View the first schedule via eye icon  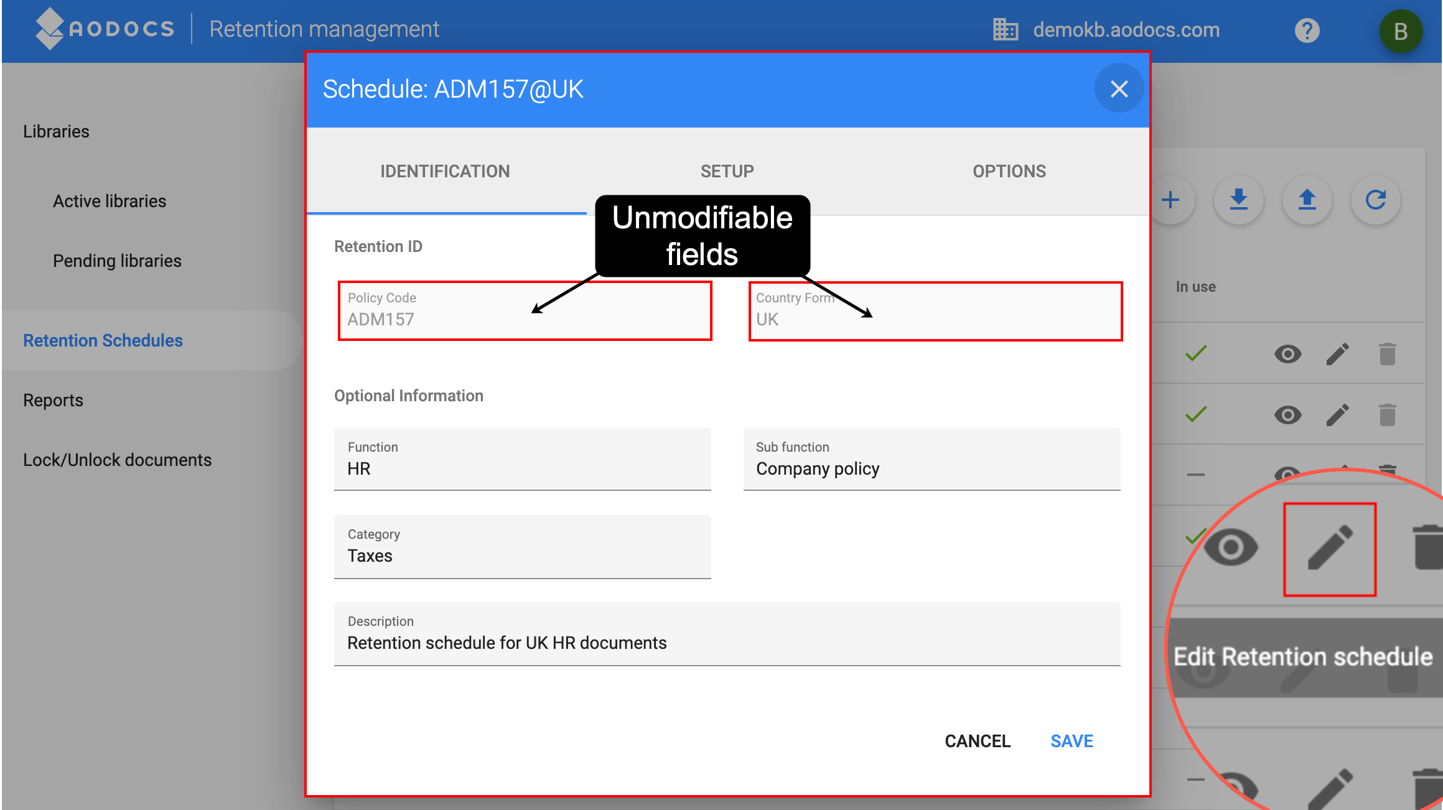(x=1287, y=354)
